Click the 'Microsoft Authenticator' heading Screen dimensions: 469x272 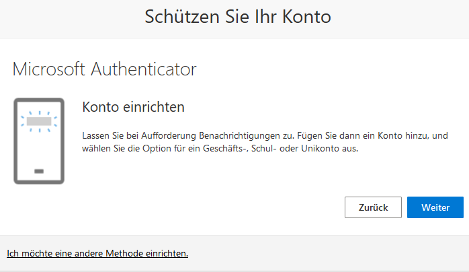(104, 69)
